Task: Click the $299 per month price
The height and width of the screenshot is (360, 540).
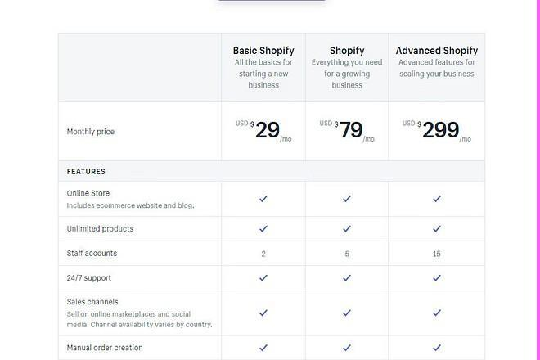Action: (x=437, y=130)
